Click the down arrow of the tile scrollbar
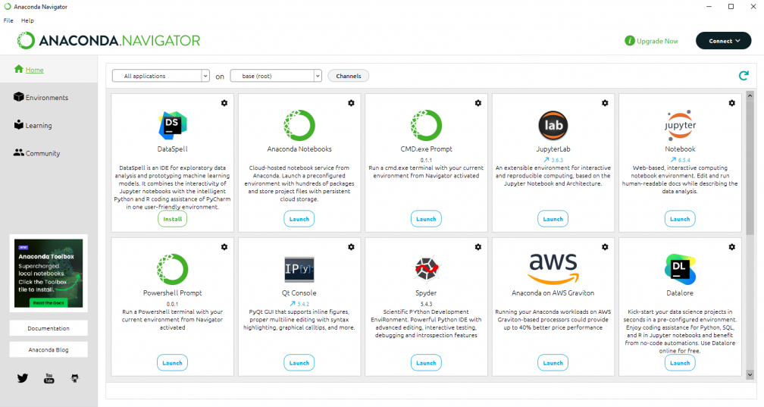The height and width of the screenshot is (407, 764). click(x=750, y=374)
